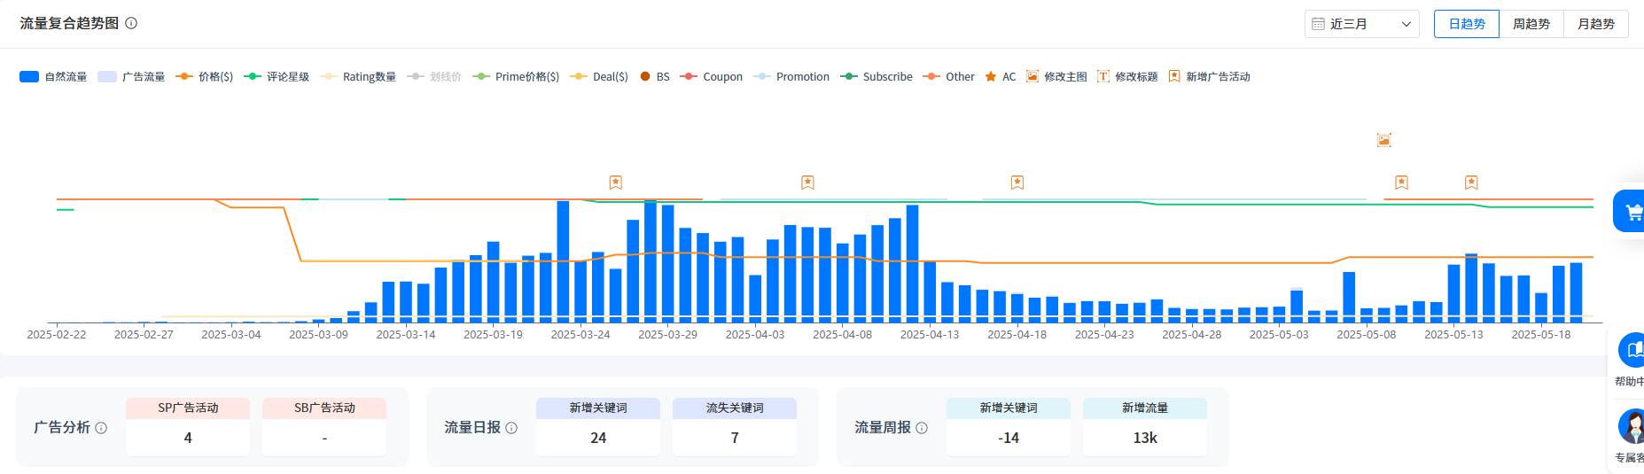Switch to 周趋势 tab
The width and height of the screenshot is (1644, 474).
tap(1531, 24)
